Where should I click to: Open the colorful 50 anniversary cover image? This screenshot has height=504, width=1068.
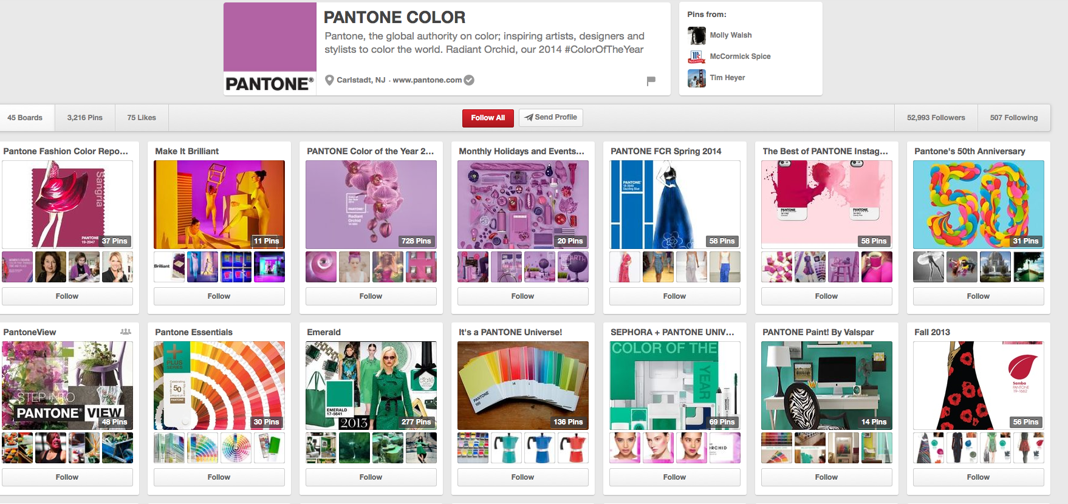(x=979, y=205)
